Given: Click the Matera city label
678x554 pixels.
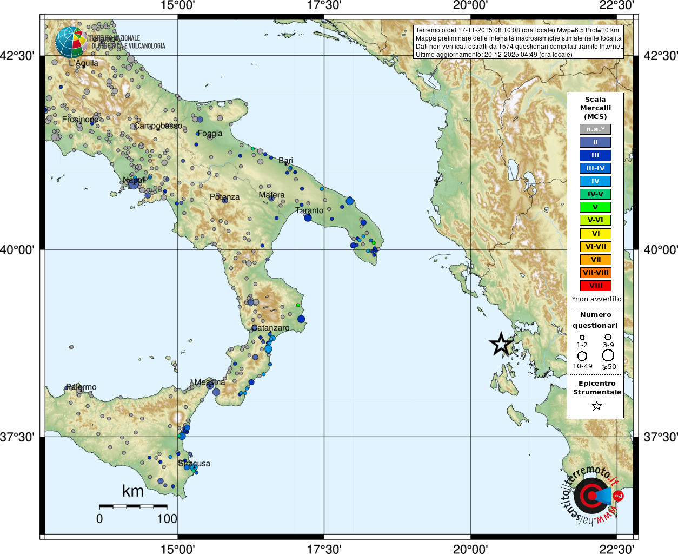Looking at the screenshot, I should click(271, 195).
